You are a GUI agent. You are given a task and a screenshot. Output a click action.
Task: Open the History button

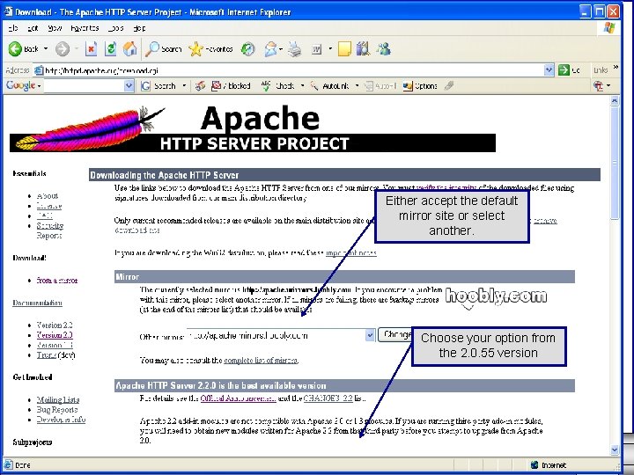[247, 49]
